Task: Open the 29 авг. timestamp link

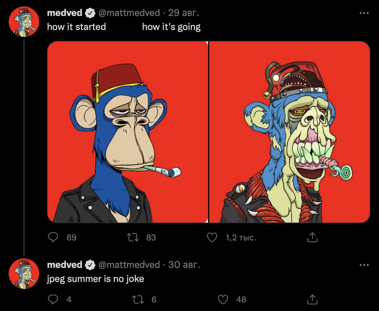Action: (x=184, y=13)
